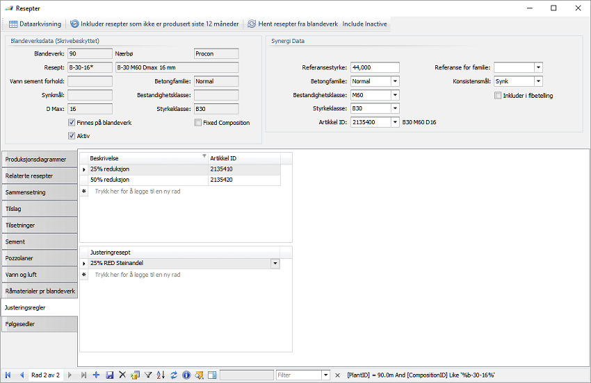The width and height of the screenshot is (591, 383).
Task: Click the Referansestyrke input field
Action: [x=374, y=67]
